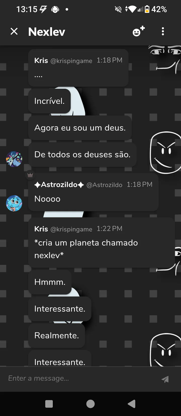Open the three-dot overflow menu

[163, 32]
